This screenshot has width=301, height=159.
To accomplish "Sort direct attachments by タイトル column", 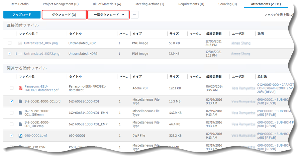I will (x=75, y=33).
